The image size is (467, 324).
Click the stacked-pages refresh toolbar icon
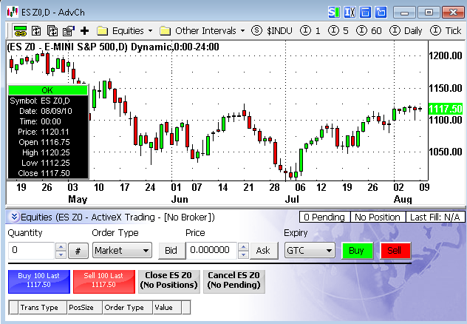click(x=52, y=31)
